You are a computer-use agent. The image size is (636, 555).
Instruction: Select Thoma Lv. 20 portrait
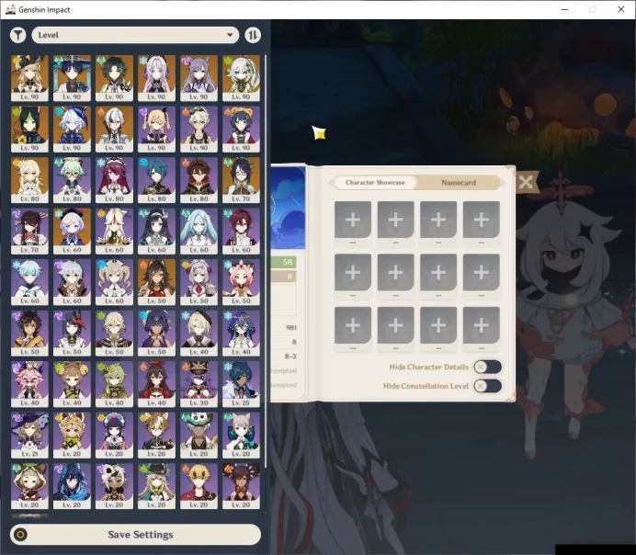coord(199,487)
